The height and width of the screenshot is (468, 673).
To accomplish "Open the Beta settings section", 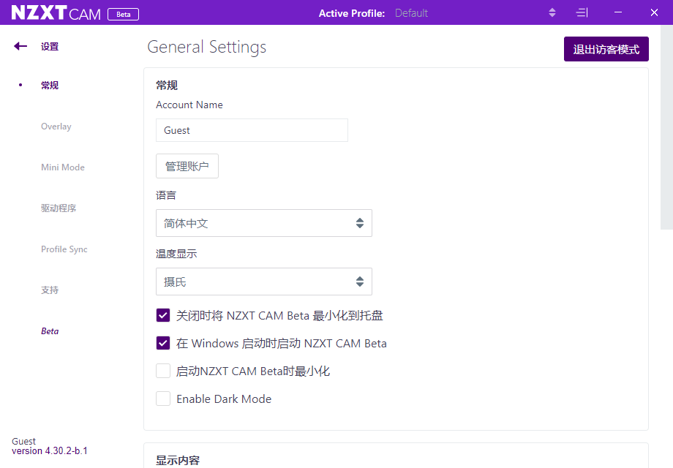I will click(50, 331).
